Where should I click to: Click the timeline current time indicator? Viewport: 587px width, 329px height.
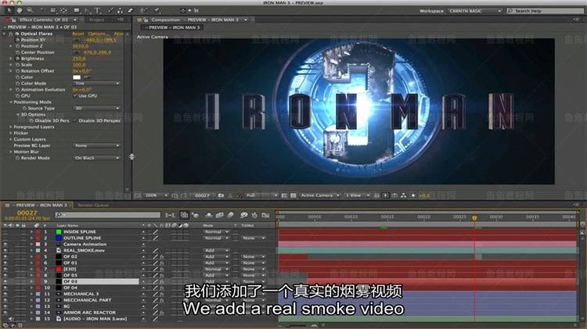[x=474, y=217]
